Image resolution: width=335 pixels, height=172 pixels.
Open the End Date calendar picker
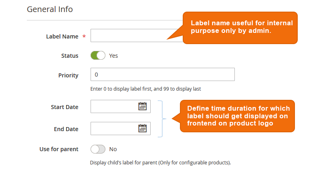click(143, 128)
